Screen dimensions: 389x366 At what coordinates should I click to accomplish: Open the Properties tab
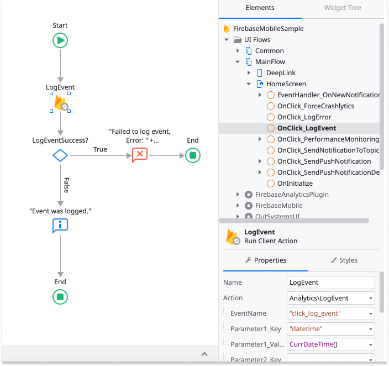coord(265,260)
